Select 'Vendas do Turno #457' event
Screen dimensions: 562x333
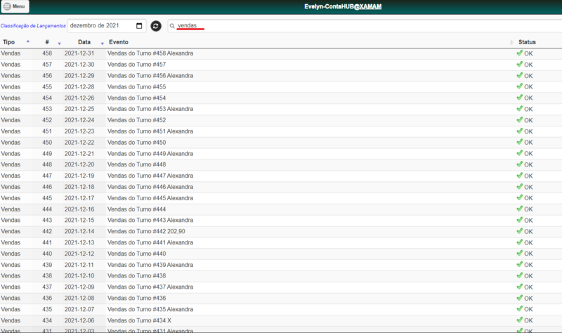pos(136,65)
